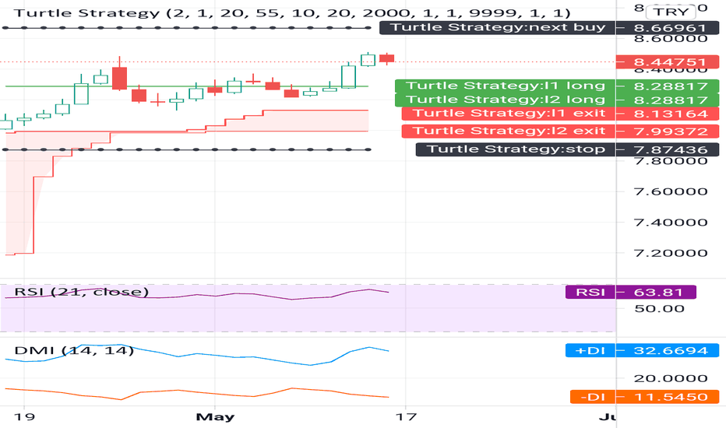The image size is (726, 428).
Task: Click the 7.40000 price axis label
Action: (671, 223)
